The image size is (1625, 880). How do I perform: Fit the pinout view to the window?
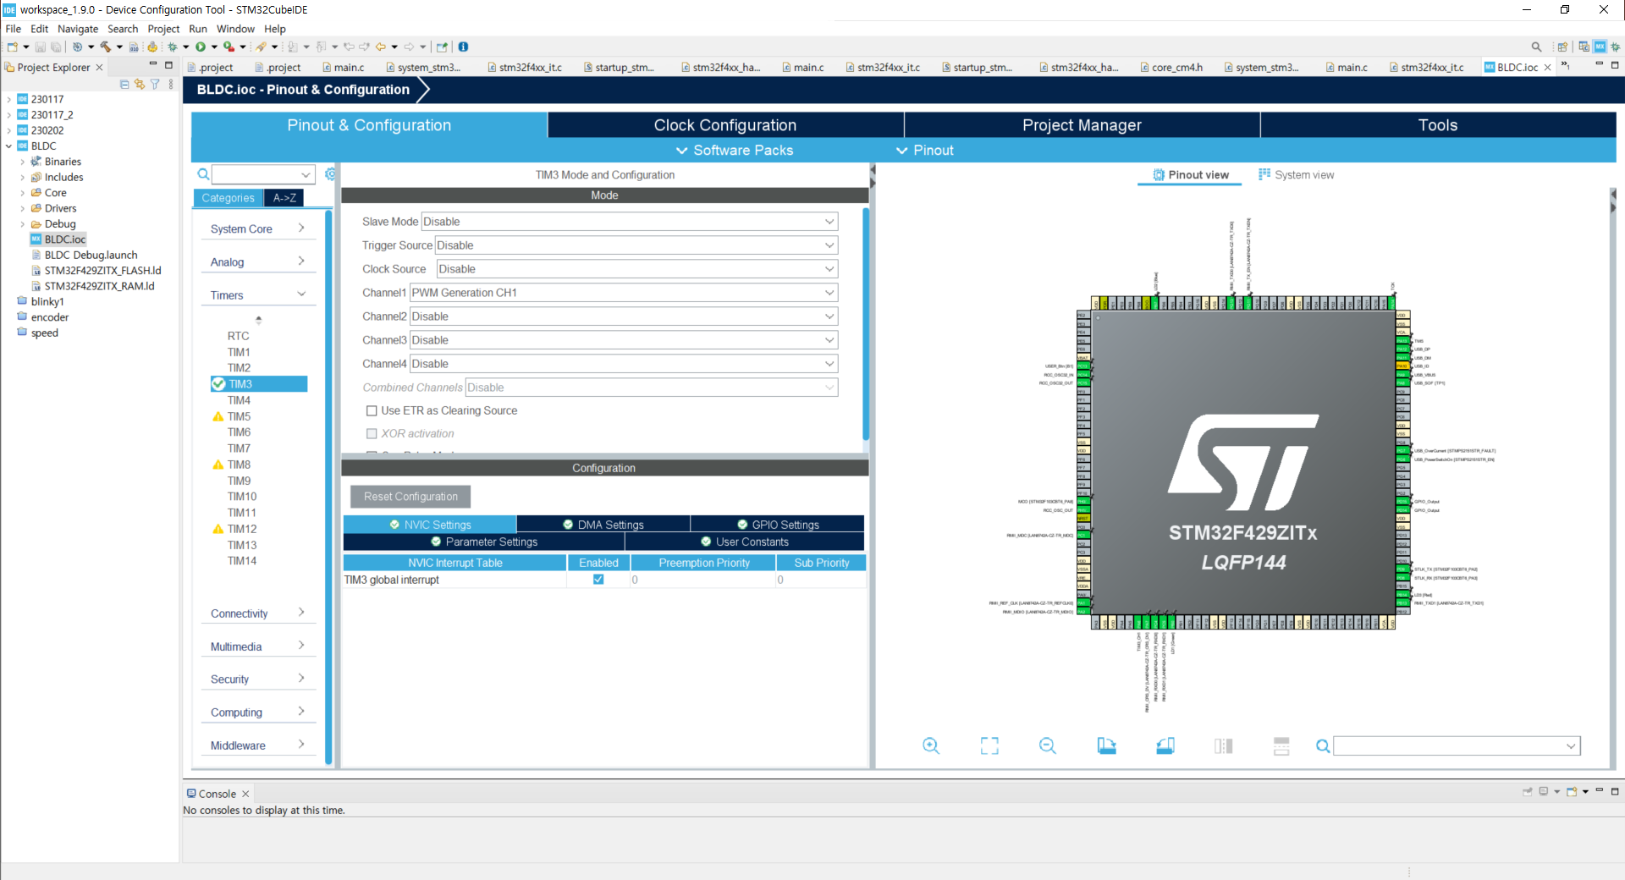pos(989,745)
